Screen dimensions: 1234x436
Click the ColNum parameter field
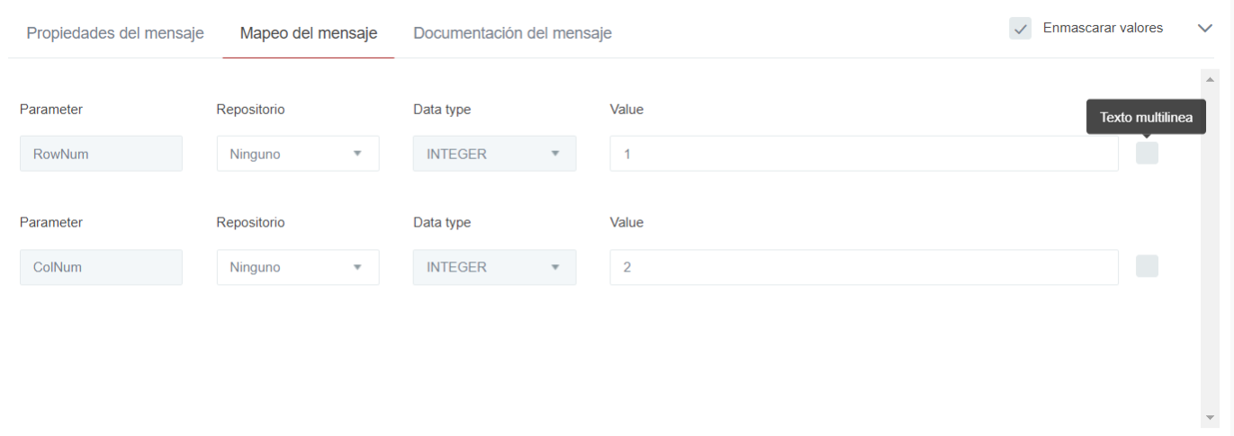[101, 267]
